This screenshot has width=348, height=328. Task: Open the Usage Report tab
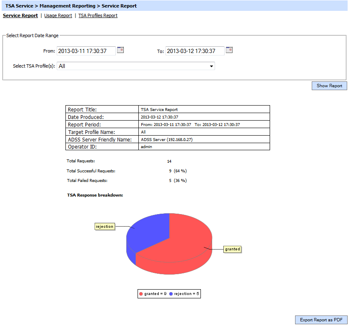[58, 15]
